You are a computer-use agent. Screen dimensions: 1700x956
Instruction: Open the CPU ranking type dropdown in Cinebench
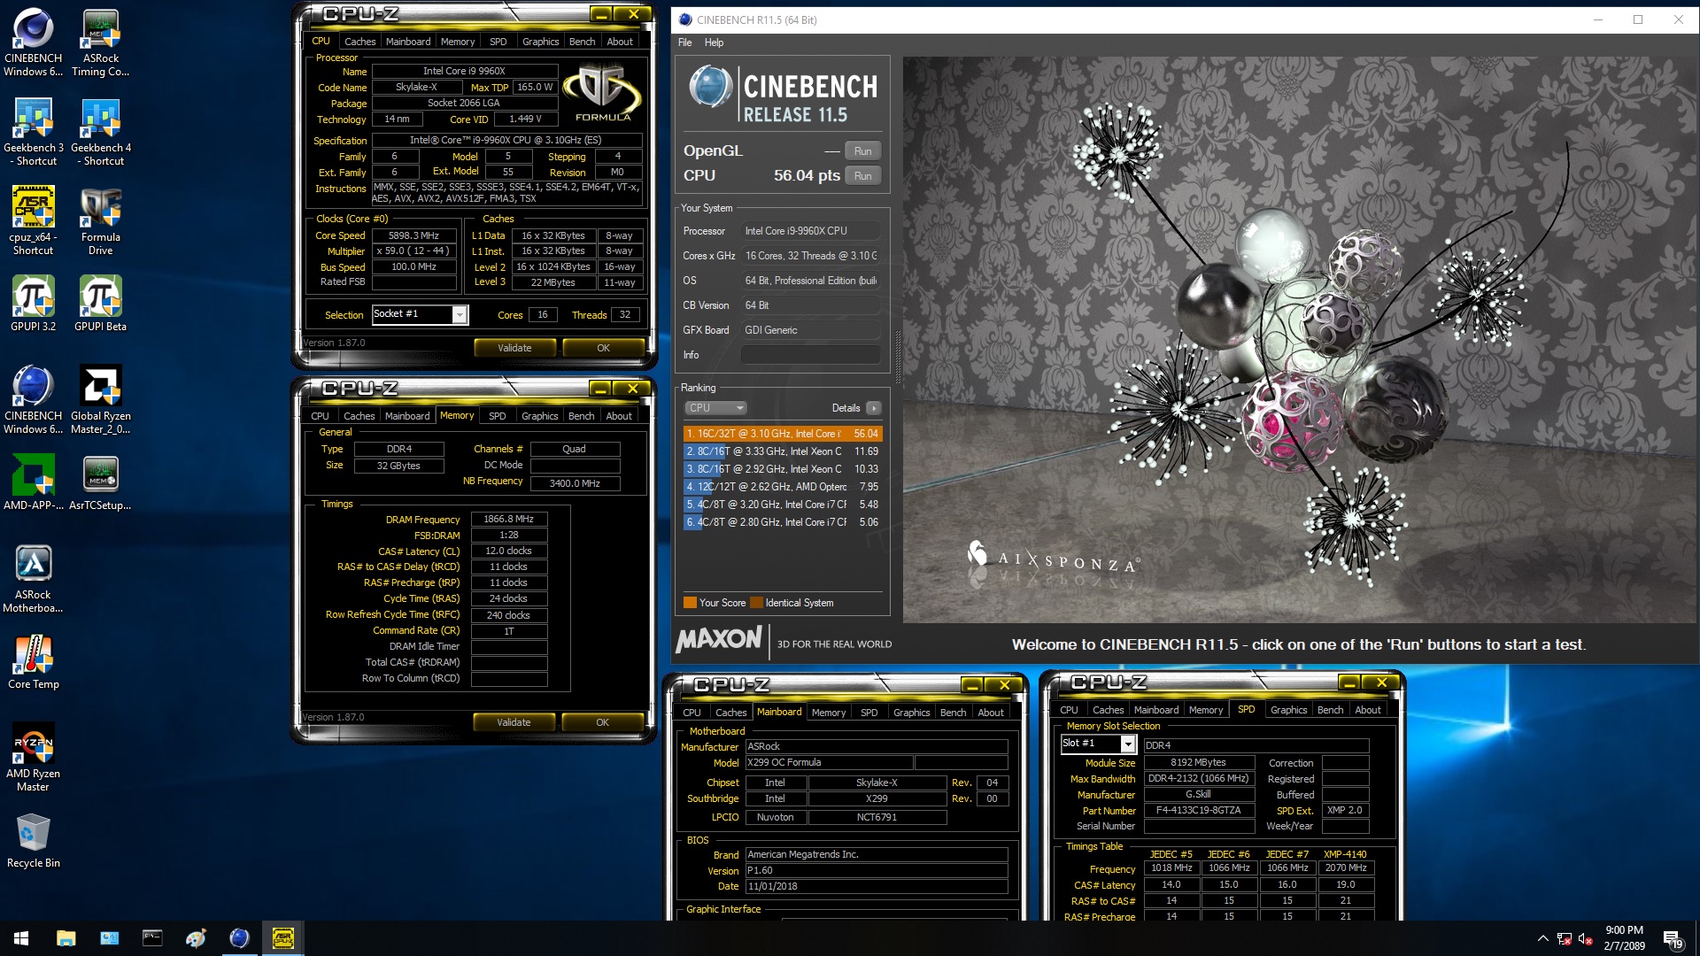pyautogui.click(x=715, y=408)
